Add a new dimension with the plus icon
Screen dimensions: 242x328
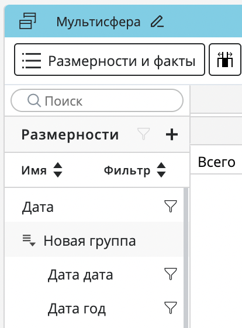(172, 134)
